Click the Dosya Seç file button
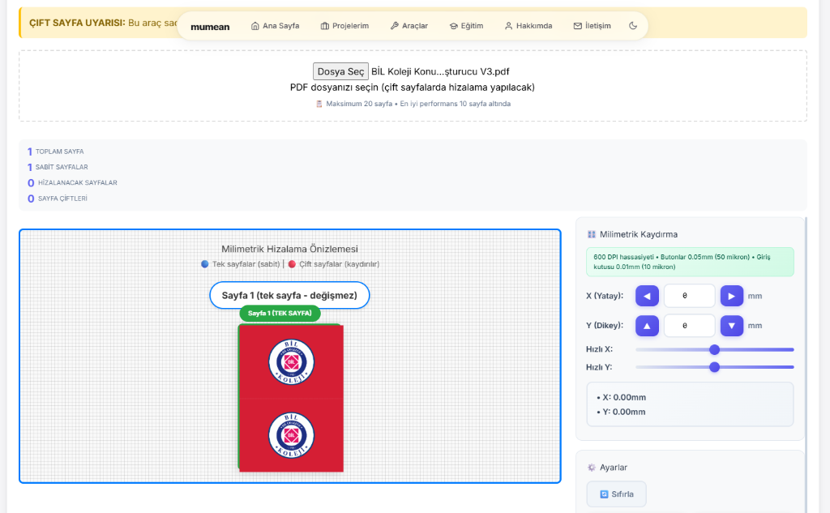The image size is (830, 513). pos(340,71)
